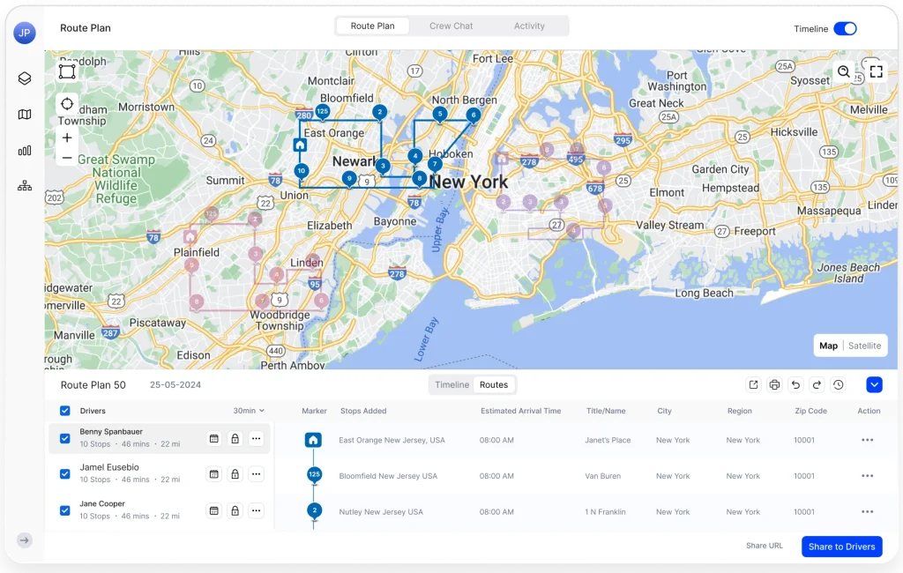This screenshot has height=573, width=903.
Task: Click the redo icon
Action: click(x=817, y=384)
